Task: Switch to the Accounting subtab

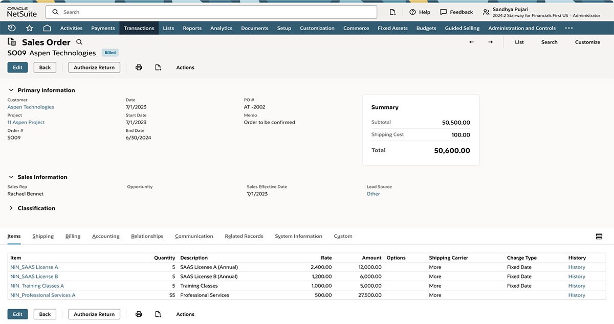Action: 106,236
